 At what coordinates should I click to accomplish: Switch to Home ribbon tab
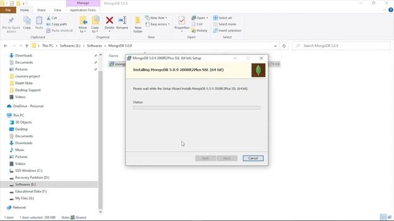[25, 10]
